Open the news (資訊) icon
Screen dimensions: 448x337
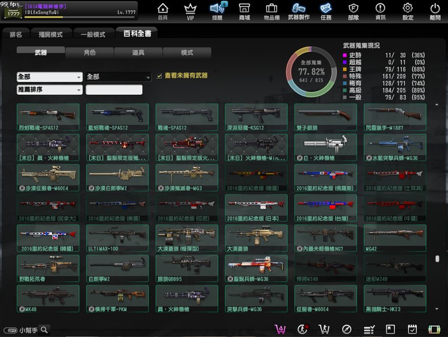coord(381,11)
